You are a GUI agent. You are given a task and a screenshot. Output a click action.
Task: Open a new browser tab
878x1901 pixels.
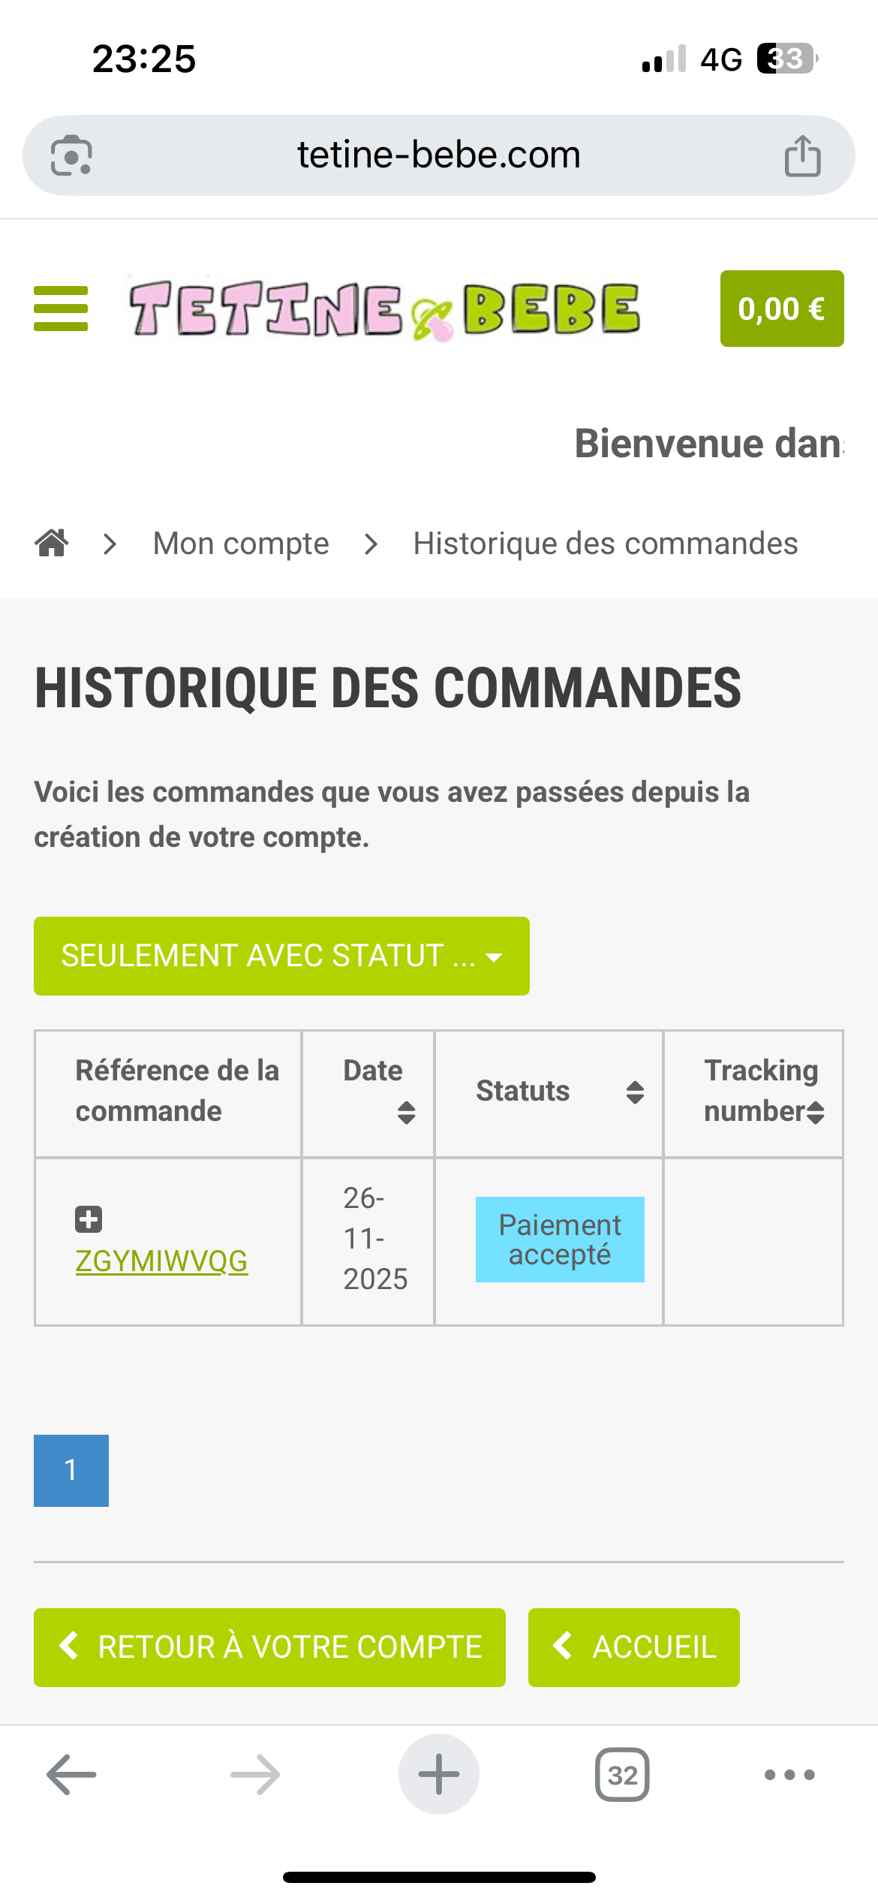point(439,1775)
